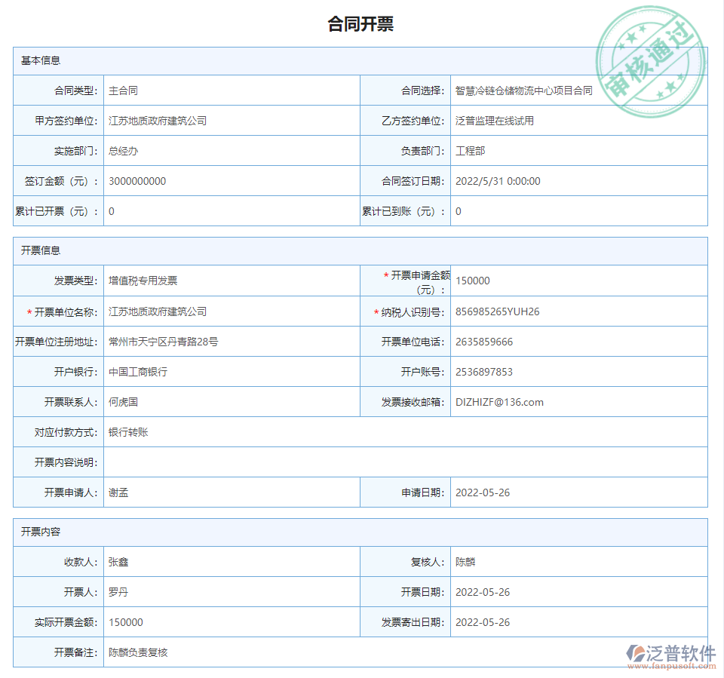Screen dimensions: 724x678
Task: Open the email link DIZHIZF@136.com
Action: pos(497,402)
